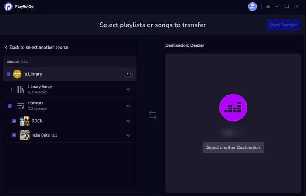Expand the Library Songs section
The image size is (306, 196).
tap(128, 89)
